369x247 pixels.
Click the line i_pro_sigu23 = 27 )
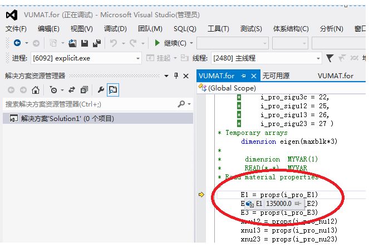point(297,124)
